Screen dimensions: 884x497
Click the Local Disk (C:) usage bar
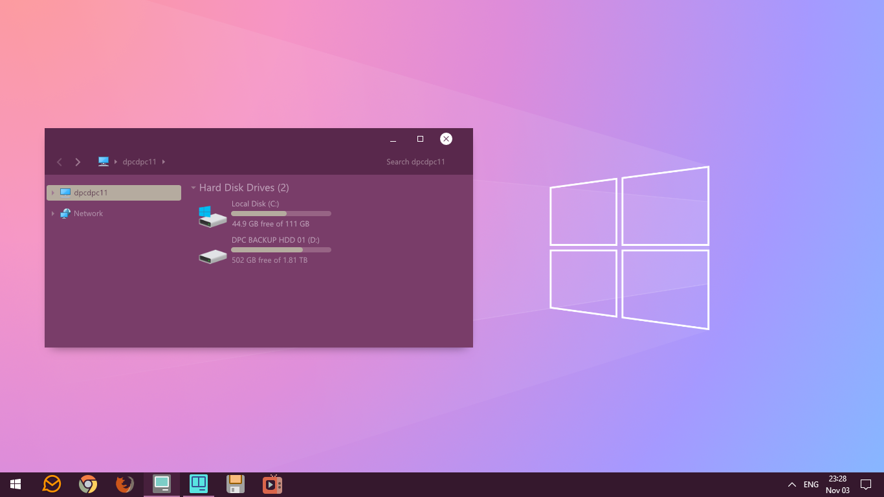point(281,214)
